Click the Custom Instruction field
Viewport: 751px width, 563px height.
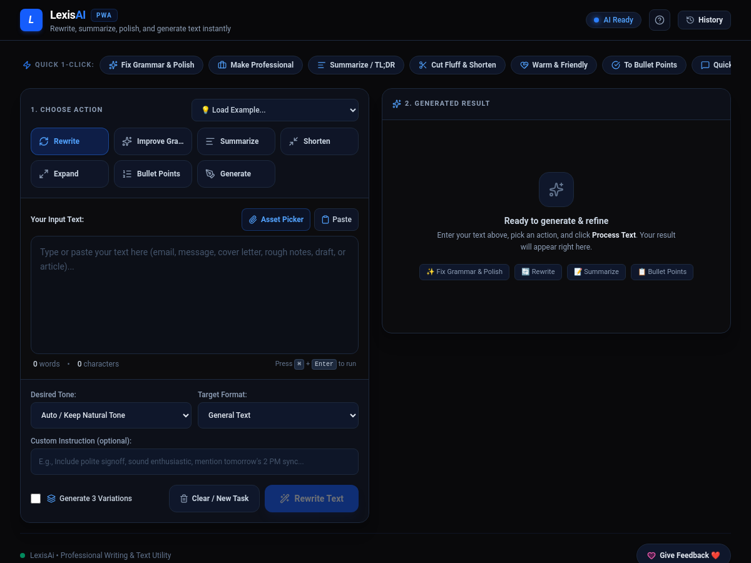pos(195,462)
